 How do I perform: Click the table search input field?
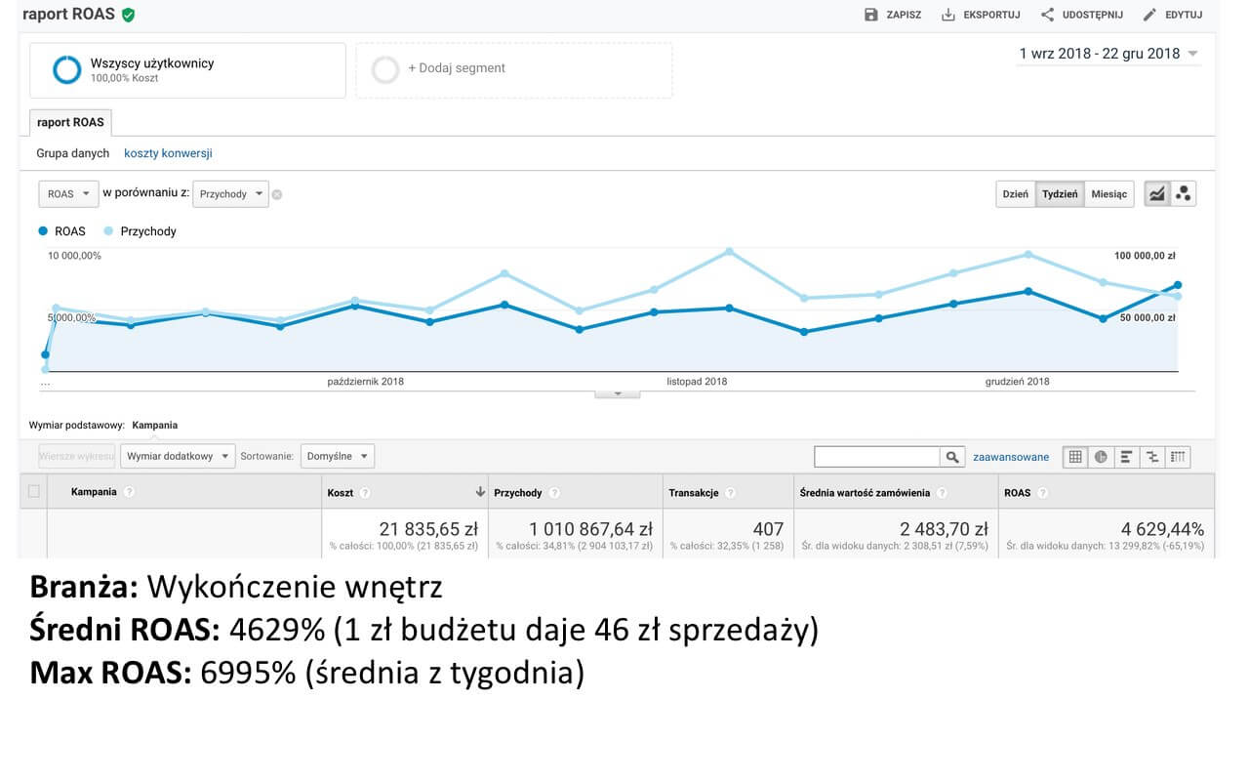point(876,457)
